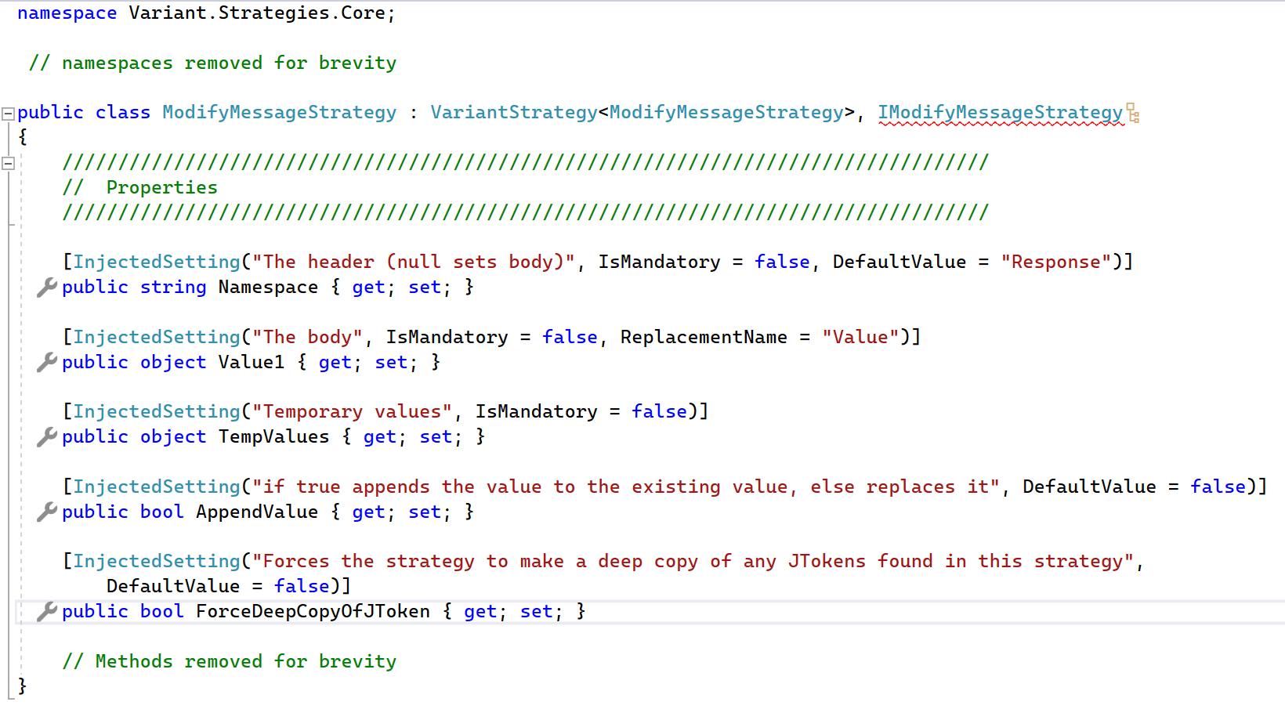Click the "Temporary values" string literal

point(352,412)
